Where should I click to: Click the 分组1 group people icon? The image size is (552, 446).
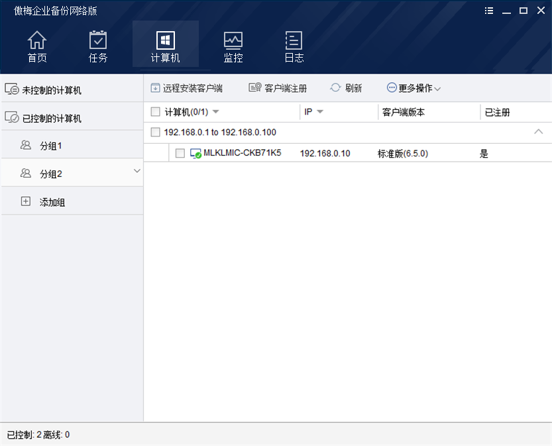(x=26, y=145)
